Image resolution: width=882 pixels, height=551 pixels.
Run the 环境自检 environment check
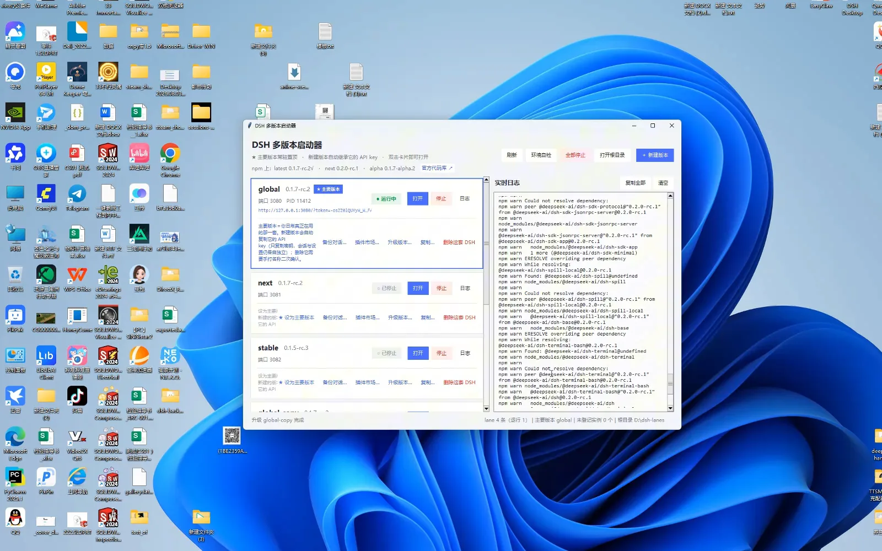pos(541,155)
